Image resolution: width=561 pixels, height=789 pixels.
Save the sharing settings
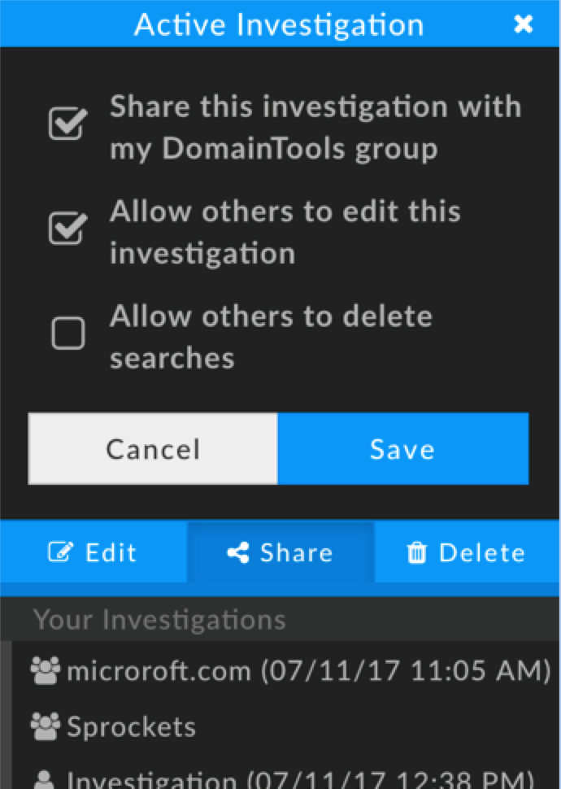[403, 448]
